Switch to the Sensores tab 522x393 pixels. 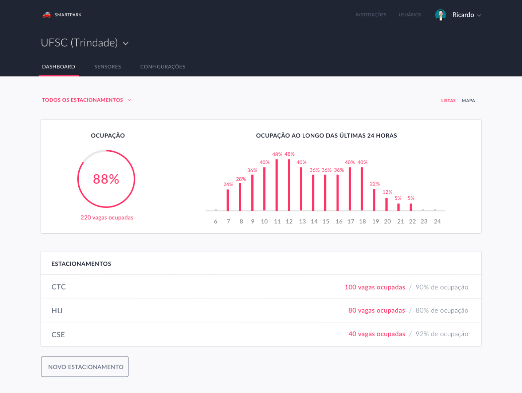click(x=107, y=67)
